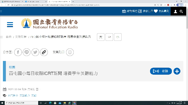The height and width of the screenshot is (105, 188).
Task: Click the heart favorites icon
Action: coord(156,11)
